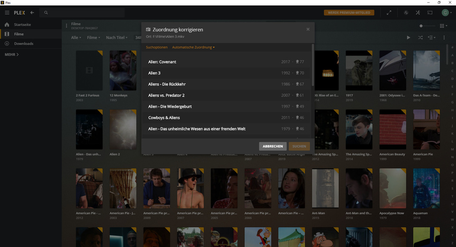Play all movies with the play icon
This screenshot has width=456, height=247.
(409, 38)
